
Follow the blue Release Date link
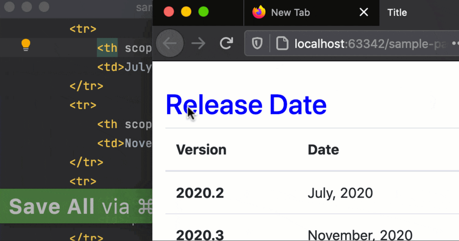point(246,104)
